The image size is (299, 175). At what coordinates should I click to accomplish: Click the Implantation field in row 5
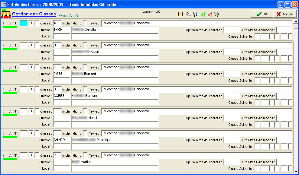86,111
